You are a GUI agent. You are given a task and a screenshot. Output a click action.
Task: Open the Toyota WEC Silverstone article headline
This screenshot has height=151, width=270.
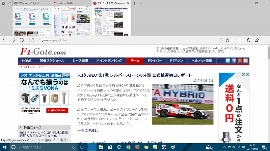coord(134,75)
